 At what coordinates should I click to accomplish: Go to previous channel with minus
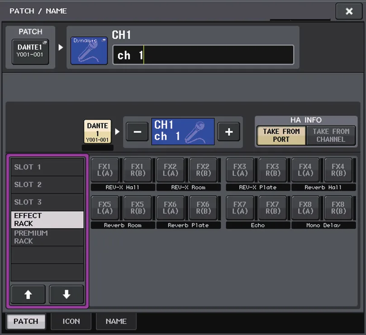pyautogui.click(x=137, y=132)
